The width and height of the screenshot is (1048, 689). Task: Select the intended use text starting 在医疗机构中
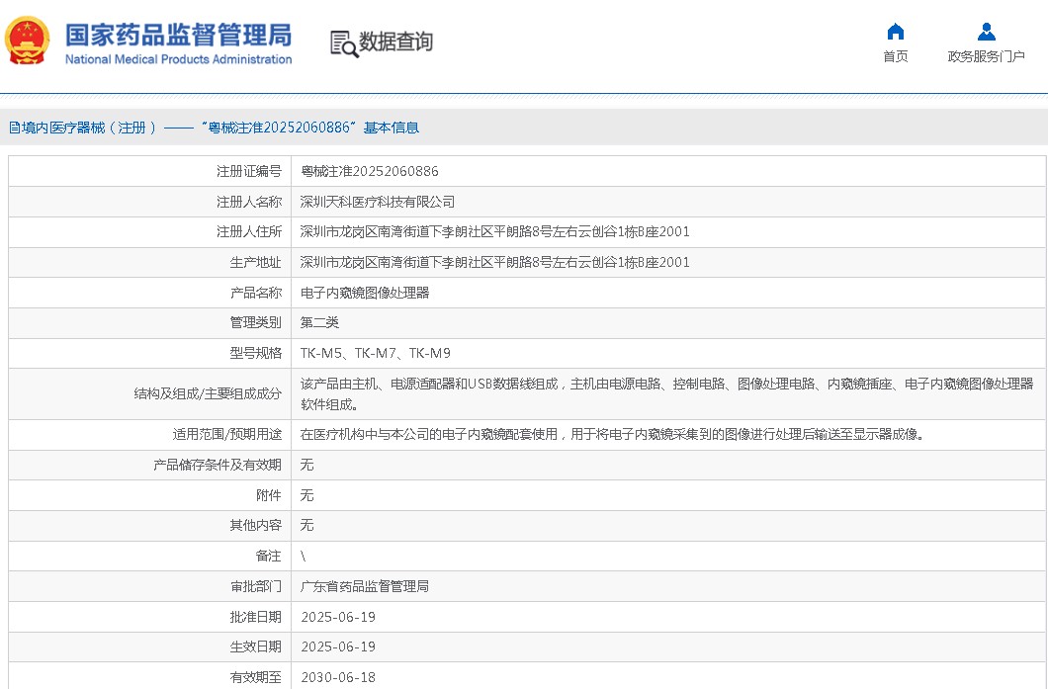click(x=612, y=434)
